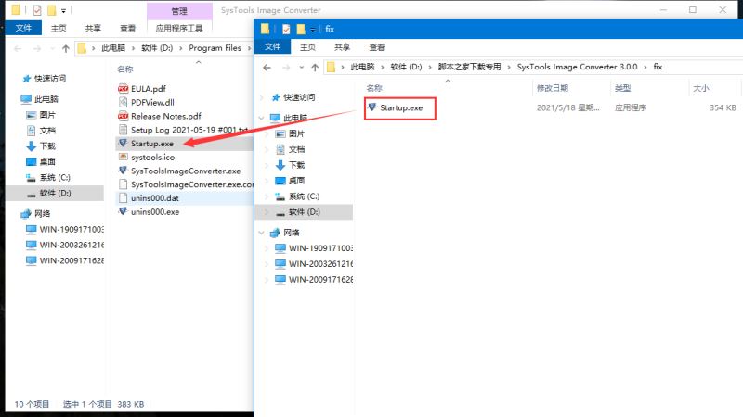Sort by 大小 column

(701, 88)
